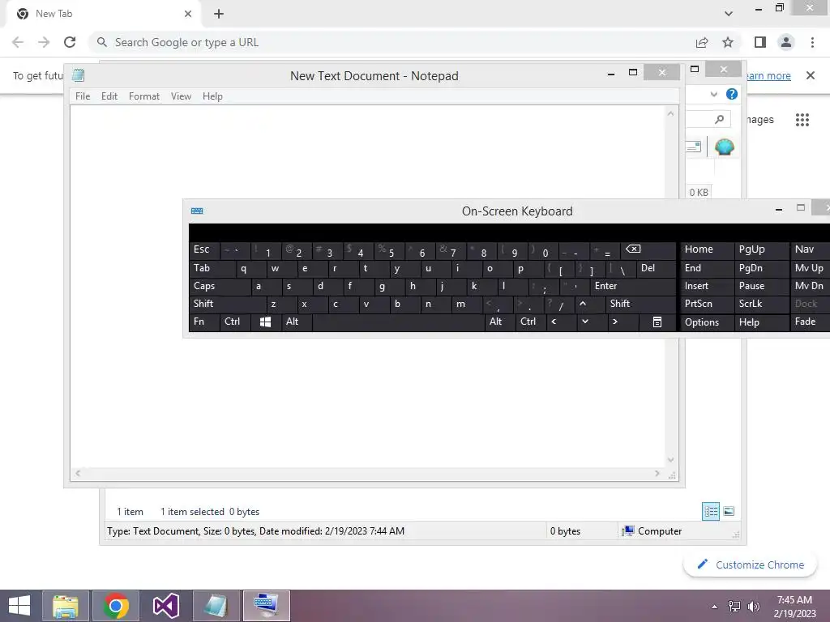
Task: Open Notepad Help menu
Action: pyautogui.click(x=212, y=96)
